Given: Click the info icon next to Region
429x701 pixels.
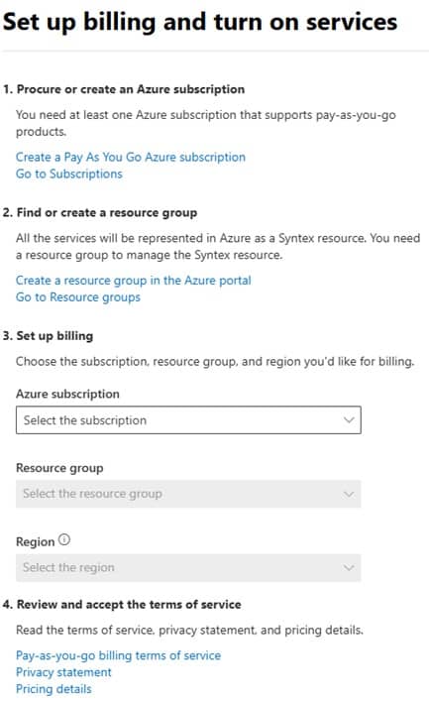Looking at the screenshot, I should (x=64, y=539).
